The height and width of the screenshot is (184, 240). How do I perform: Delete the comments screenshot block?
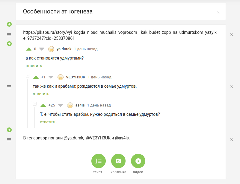click(232, 87)
